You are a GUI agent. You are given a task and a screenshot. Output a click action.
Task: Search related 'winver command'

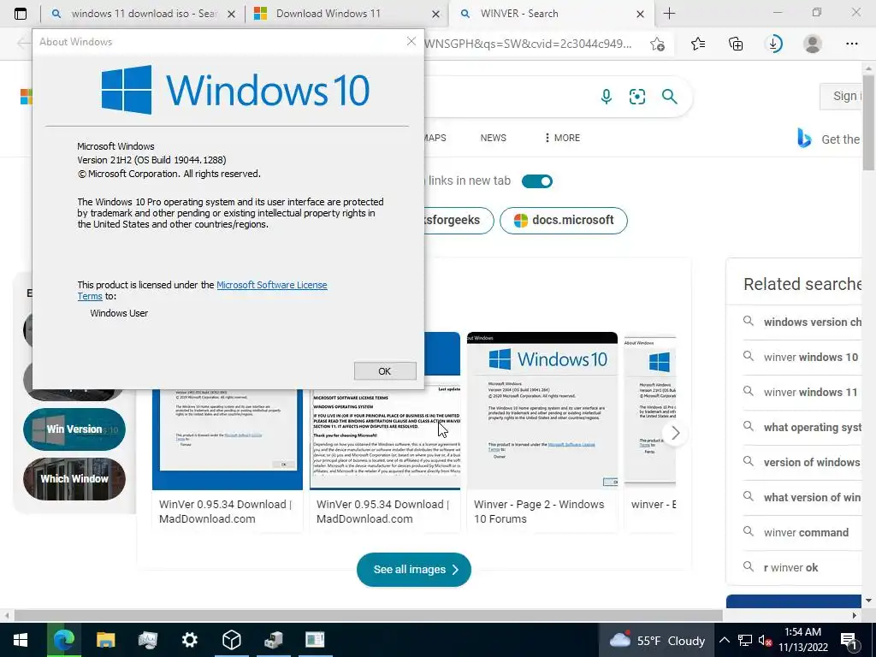pos(802,532)
